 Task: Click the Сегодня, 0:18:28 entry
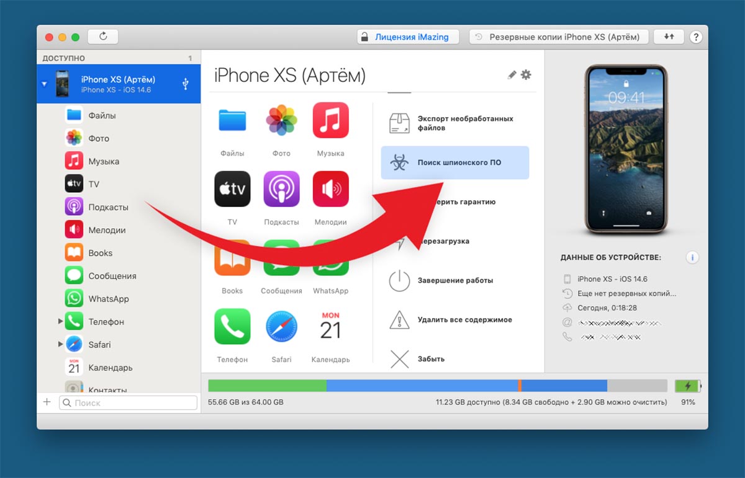(x=607, y=308)
